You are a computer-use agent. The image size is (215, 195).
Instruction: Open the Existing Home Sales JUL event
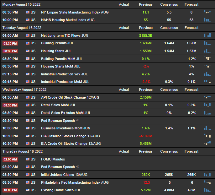[x=61, y=190]
